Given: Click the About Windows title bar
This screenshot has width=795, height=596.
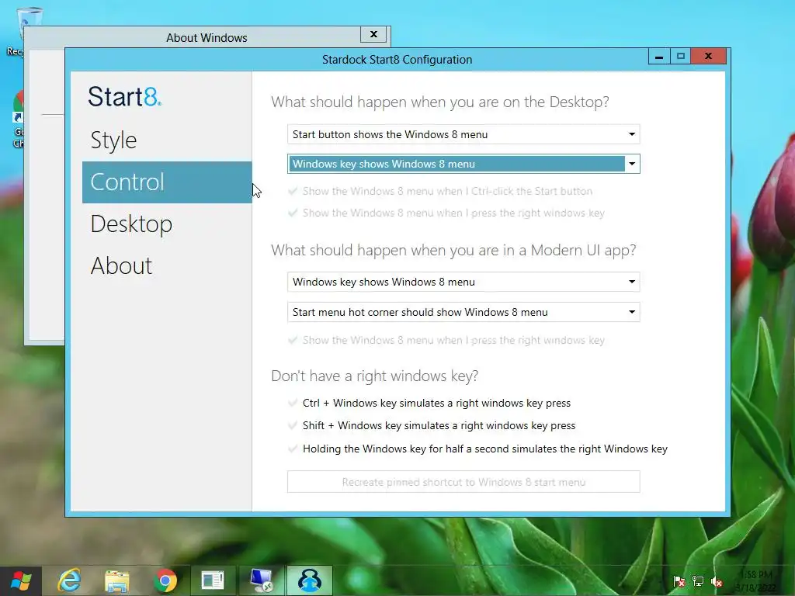Looking at the screenshot, I should [207, 38].
